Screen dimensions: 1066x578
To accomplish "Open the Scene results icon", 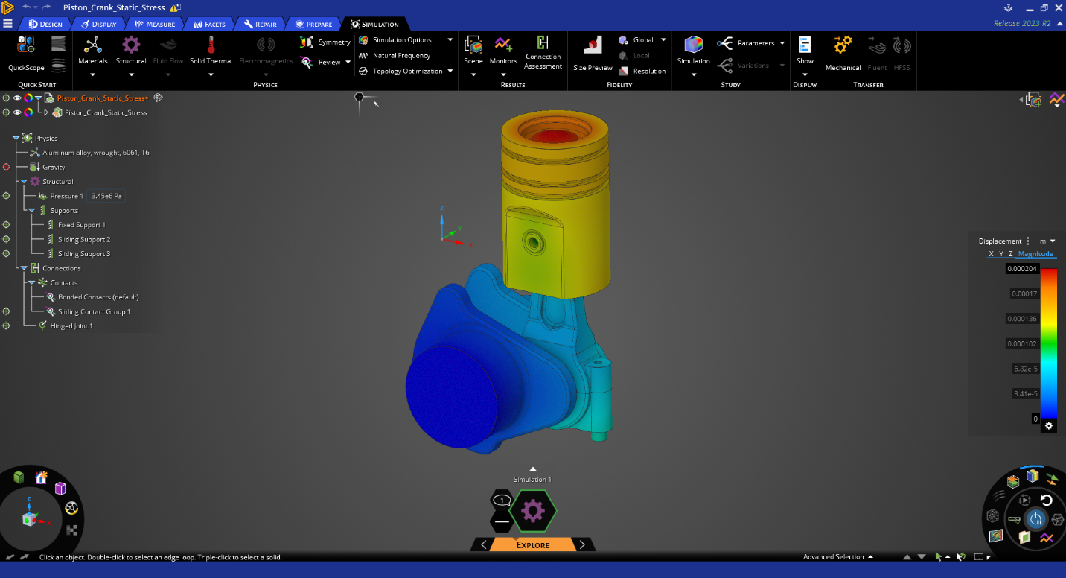I will 473,45.
